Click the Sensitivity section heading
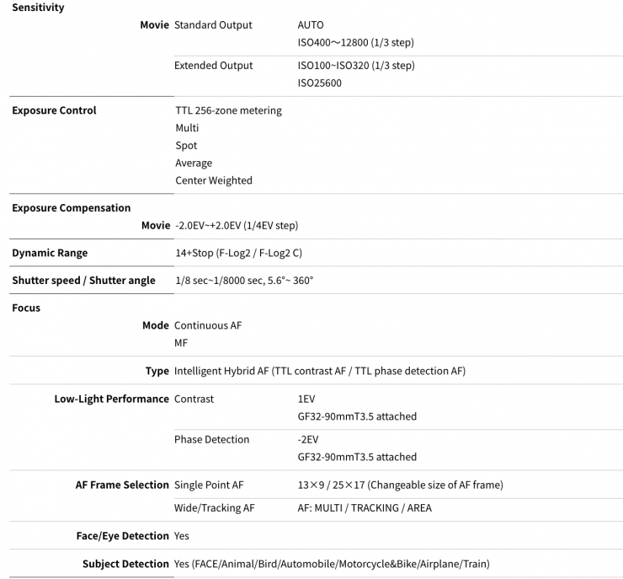Image resolution: width=623 pixels, height=579 pixels. pyautogui.click(x=38, y=8)
